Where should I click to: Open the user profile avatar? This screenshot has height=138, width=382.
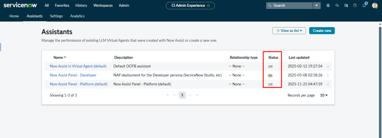[375, 5]
